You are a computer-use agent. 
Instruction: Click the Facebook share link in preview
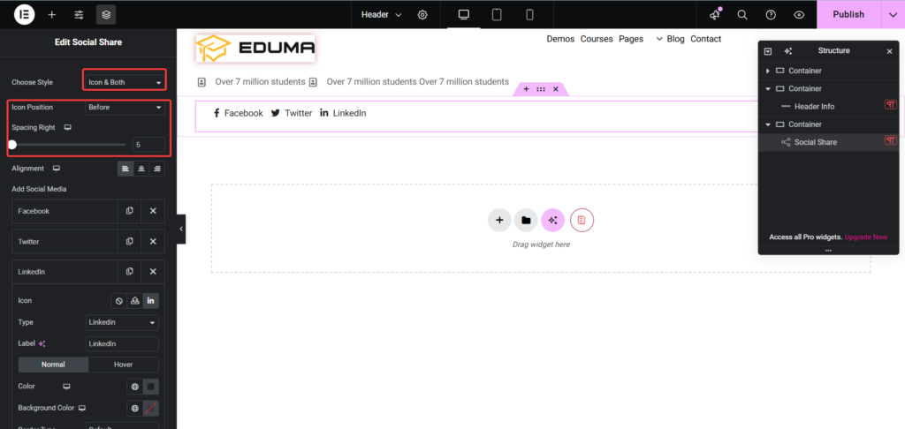point(238,113)
